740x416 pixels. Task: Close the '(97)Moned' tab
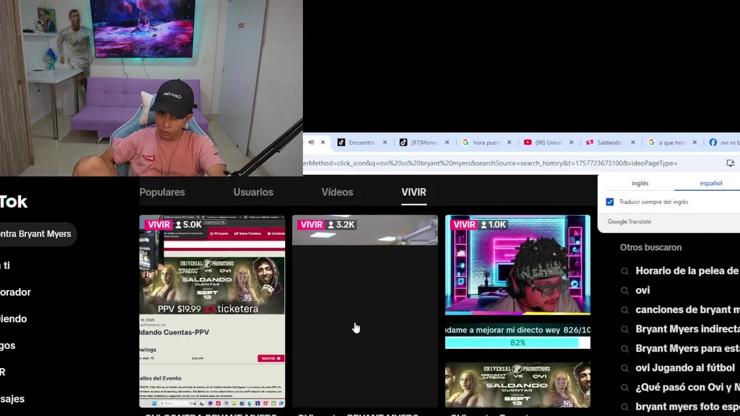pyautogui.click(x=447, y=142)
